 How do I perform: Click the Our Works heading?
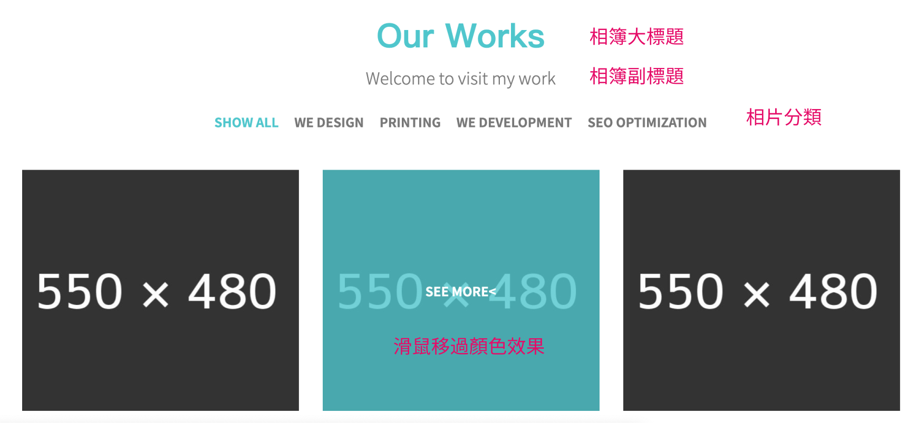(x=461, y=36)
